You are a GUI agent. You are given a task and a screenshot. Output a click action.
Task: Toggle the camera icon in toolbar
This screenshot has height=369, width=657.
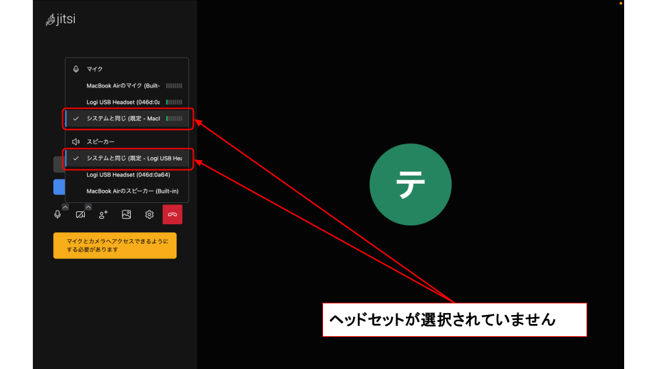[x=80, y=215]
